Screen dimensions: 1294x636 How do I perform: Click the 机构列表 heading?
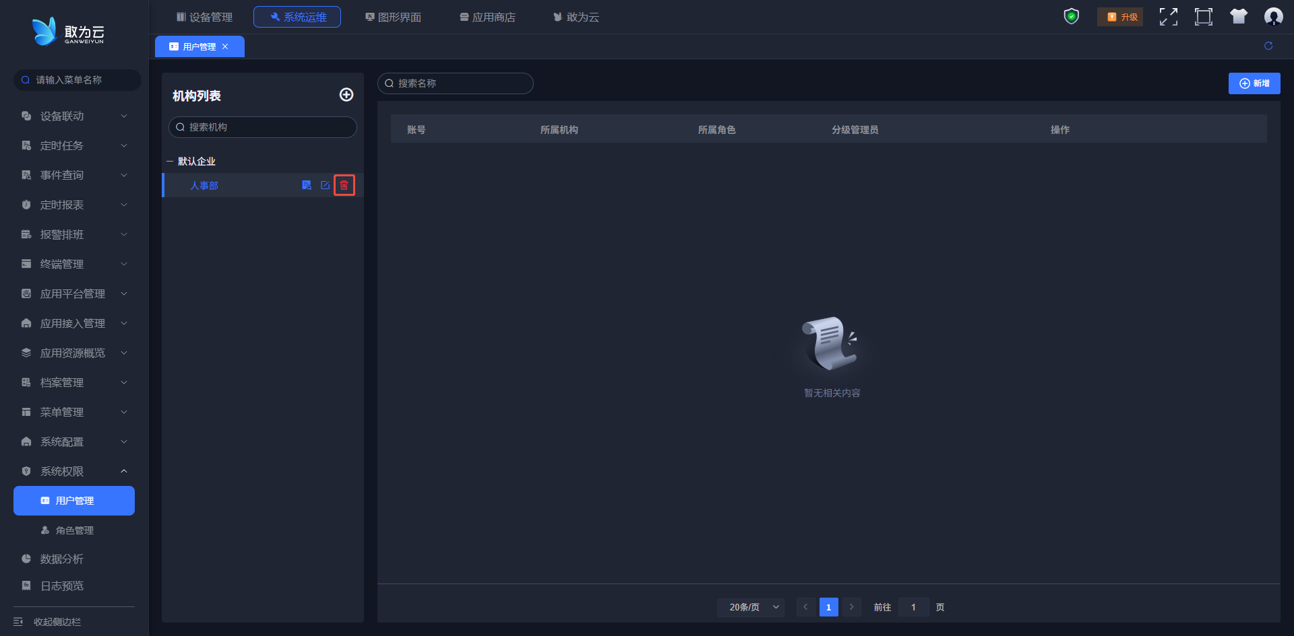pyautogui.click(x=197, y=96)
